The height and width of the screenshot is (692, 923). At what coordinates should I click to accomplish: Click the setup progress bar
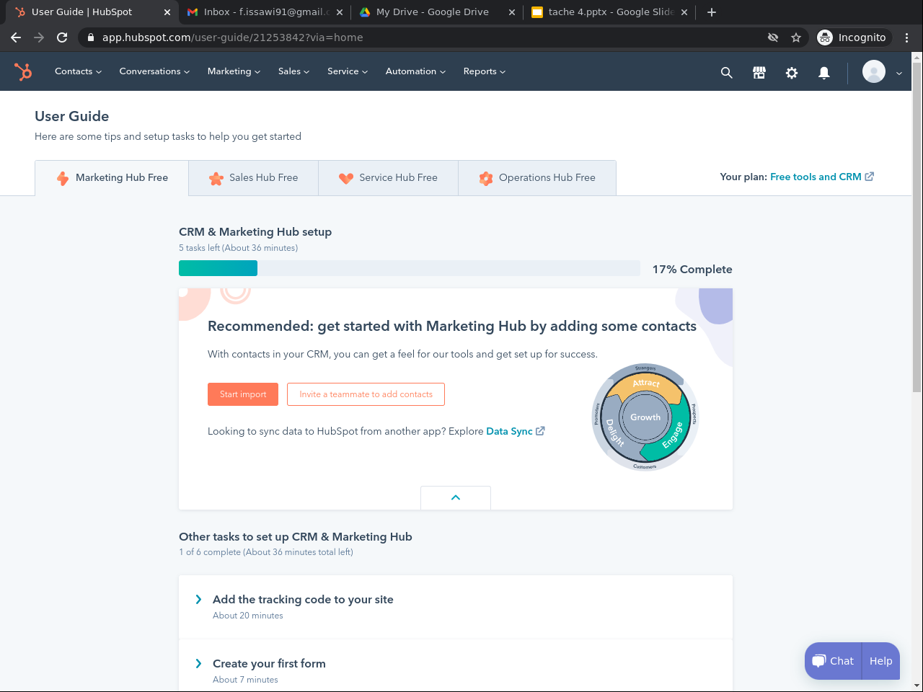[x=409, y=268]
